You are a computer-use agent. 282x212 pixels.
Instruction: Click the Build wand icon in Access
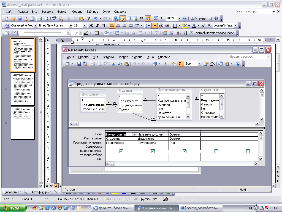coord(212,64)
